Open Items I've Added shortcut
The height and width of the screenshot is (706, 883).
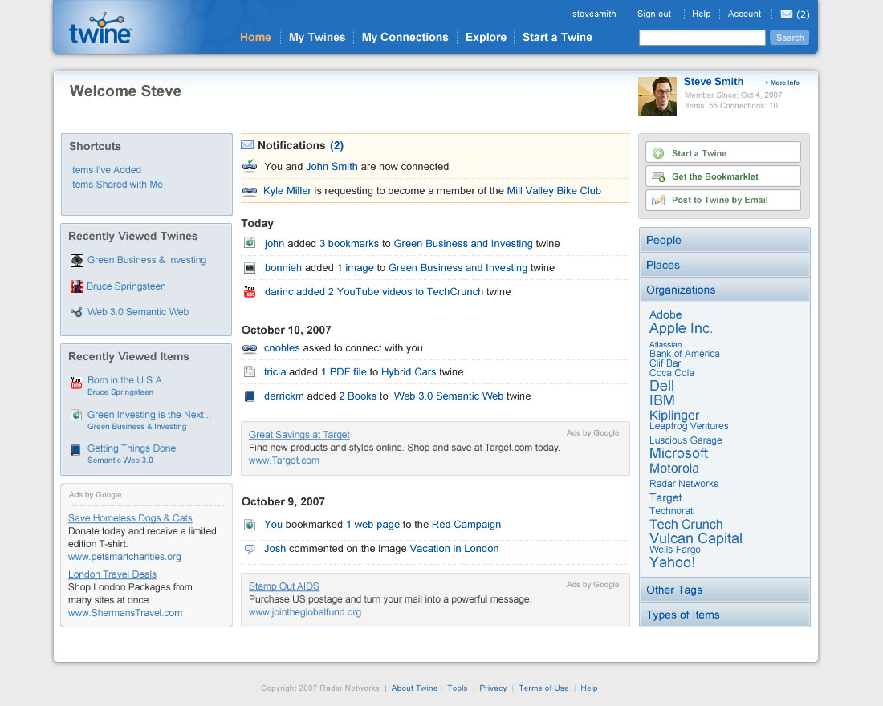[x=105, y=169]
